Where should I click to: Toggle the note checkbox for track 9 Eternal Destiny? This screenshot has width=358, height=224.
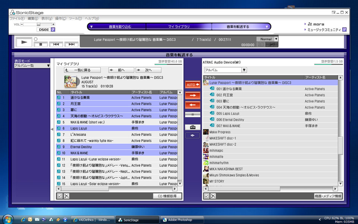coord(59,147)
